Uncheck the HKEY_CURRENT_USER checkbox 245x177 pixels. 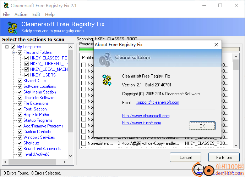(27, 64)
